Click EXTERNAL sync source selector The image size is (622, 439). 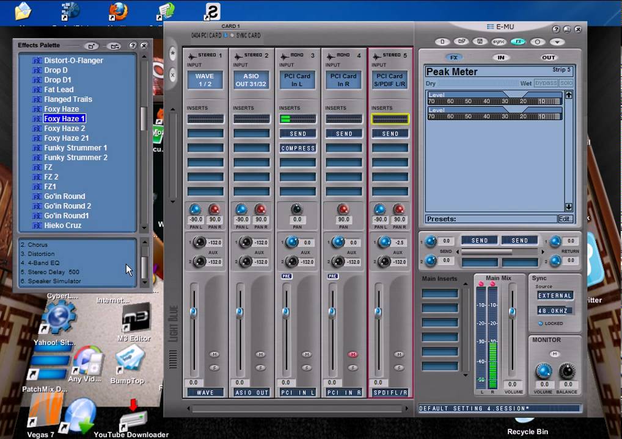coord(555,296)
